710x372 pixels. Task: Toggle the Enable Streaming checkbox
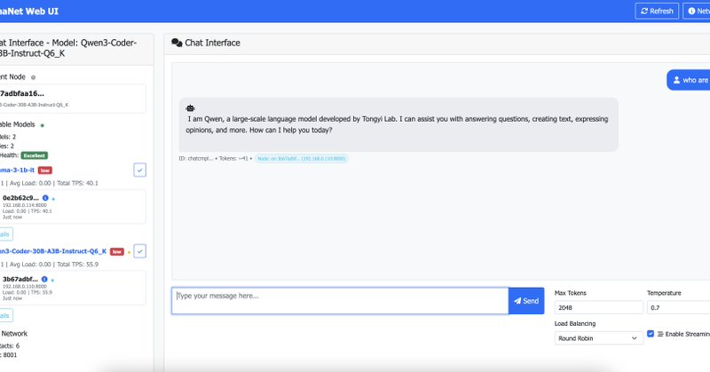pos(651,334)
